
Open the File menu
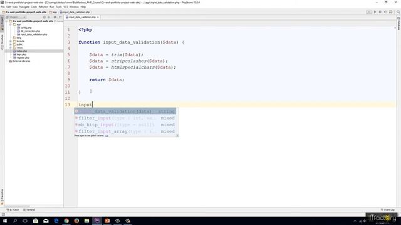click(3, 7)
